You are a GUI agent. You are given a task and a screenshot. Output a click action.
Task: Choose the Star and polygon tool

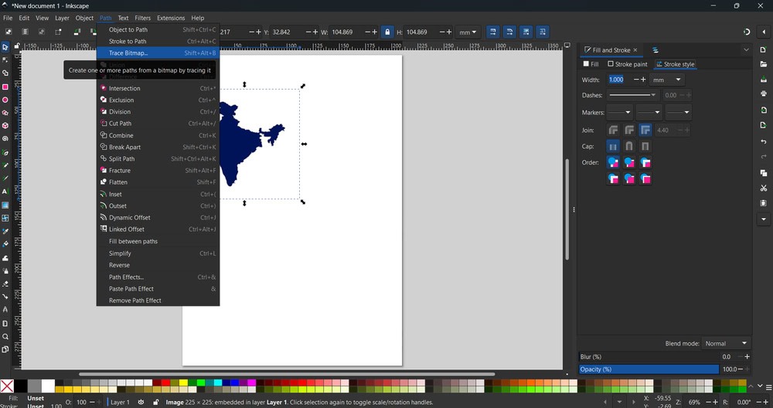coord(5,112)
